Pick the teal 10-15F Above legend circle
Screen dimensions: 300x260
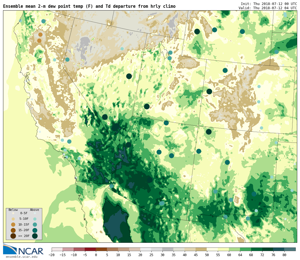[x=35, y=224]
